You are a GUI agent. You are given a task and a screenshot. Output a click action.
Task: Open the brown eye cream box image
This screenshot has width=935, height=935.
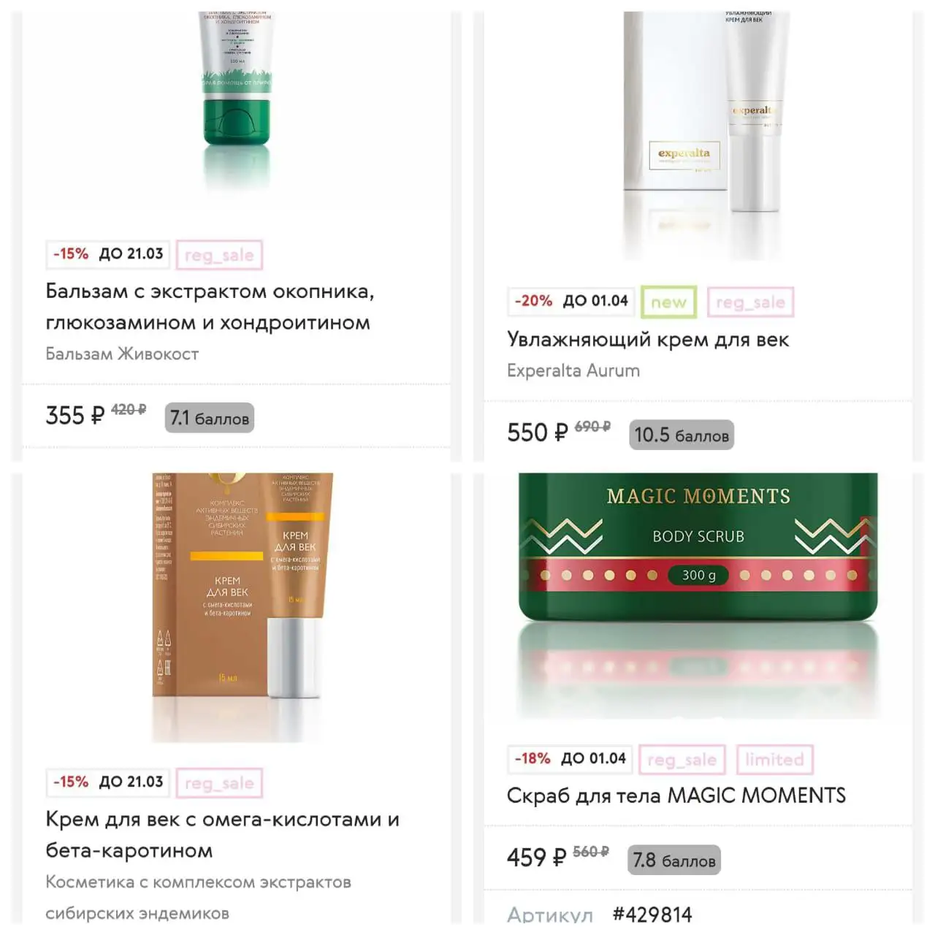point(242,606)
